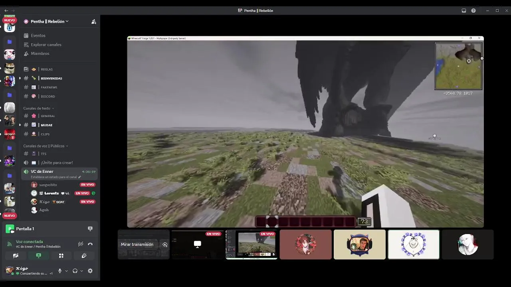Click the icon beside Mirar transmisión
The height and width of the screenshot is (287, 511).
click(165, 245)
